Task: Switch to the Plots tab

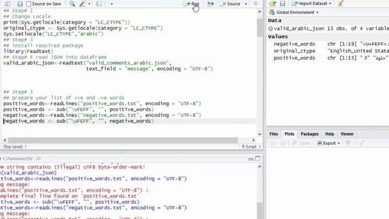Action: [x=289, y=134]
